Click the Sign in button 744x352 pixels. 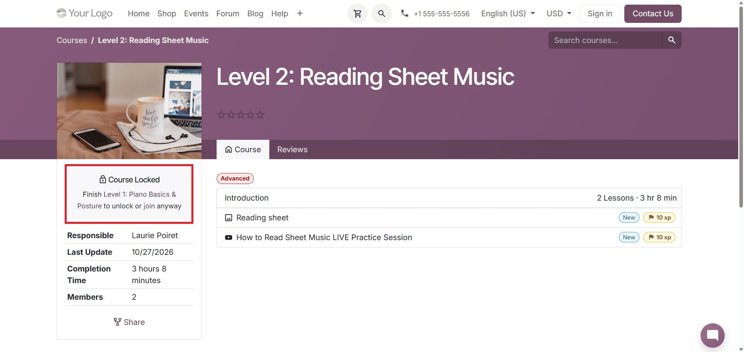(600, 14)
